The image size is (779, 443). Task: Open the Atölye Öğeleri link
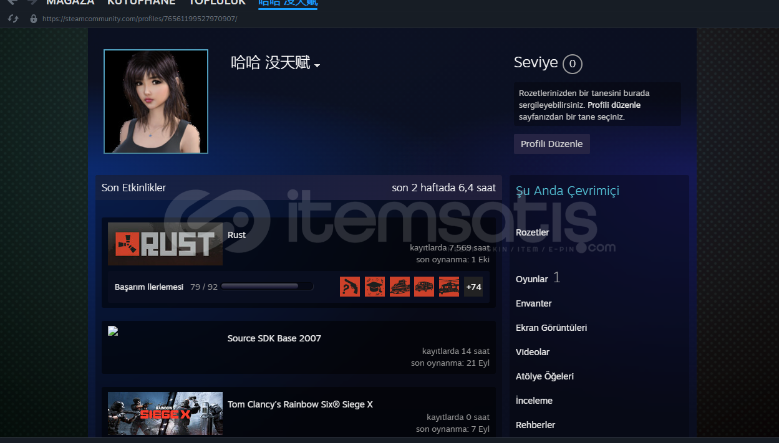544,376
